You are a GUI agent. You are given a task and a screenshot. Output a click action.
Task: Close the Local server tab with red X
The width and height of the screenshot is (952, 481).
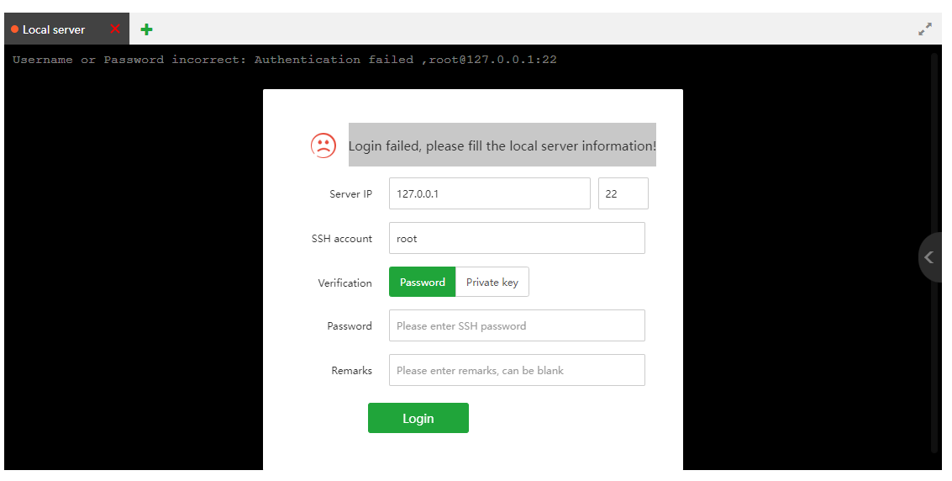115,29
